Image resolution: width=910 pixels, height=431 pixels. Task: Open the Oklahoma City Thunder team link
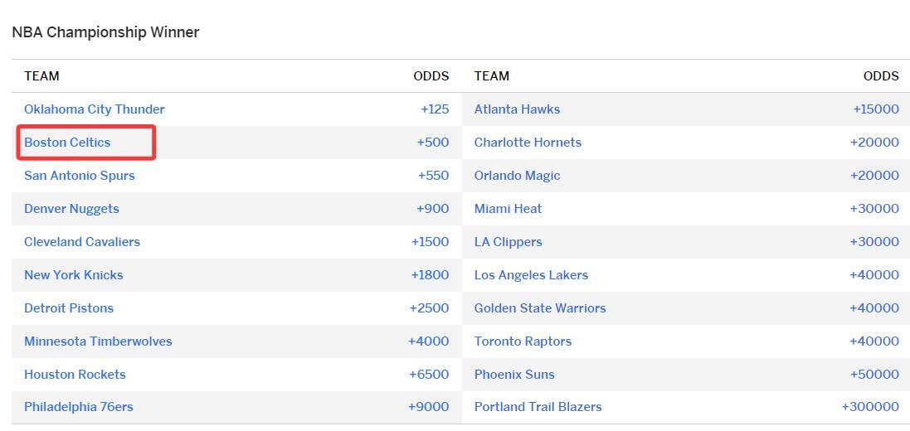(94, 109)
